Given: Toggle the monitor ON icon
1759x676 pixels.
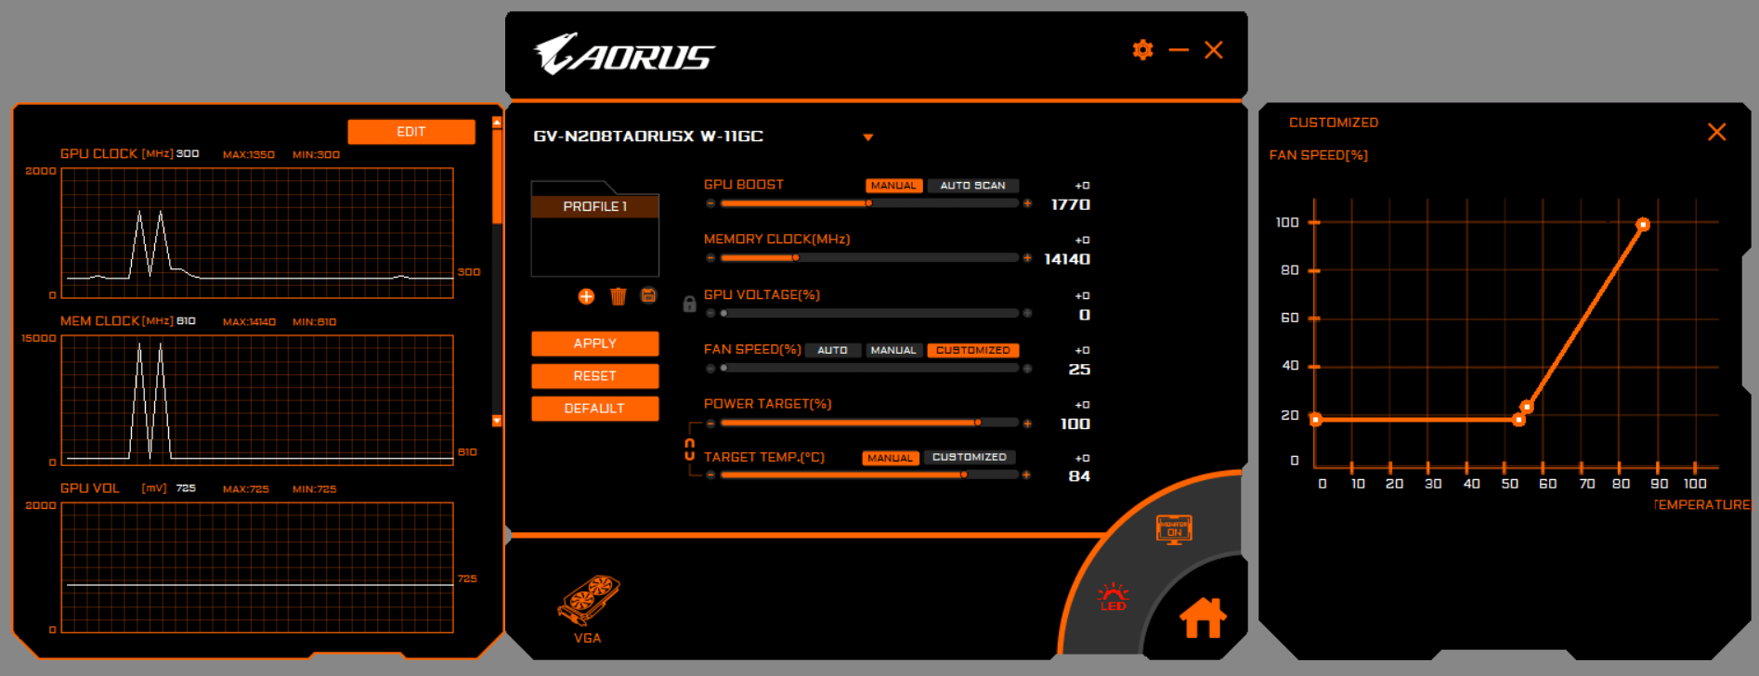Looking at the screenshot, I should [1174, 529].
